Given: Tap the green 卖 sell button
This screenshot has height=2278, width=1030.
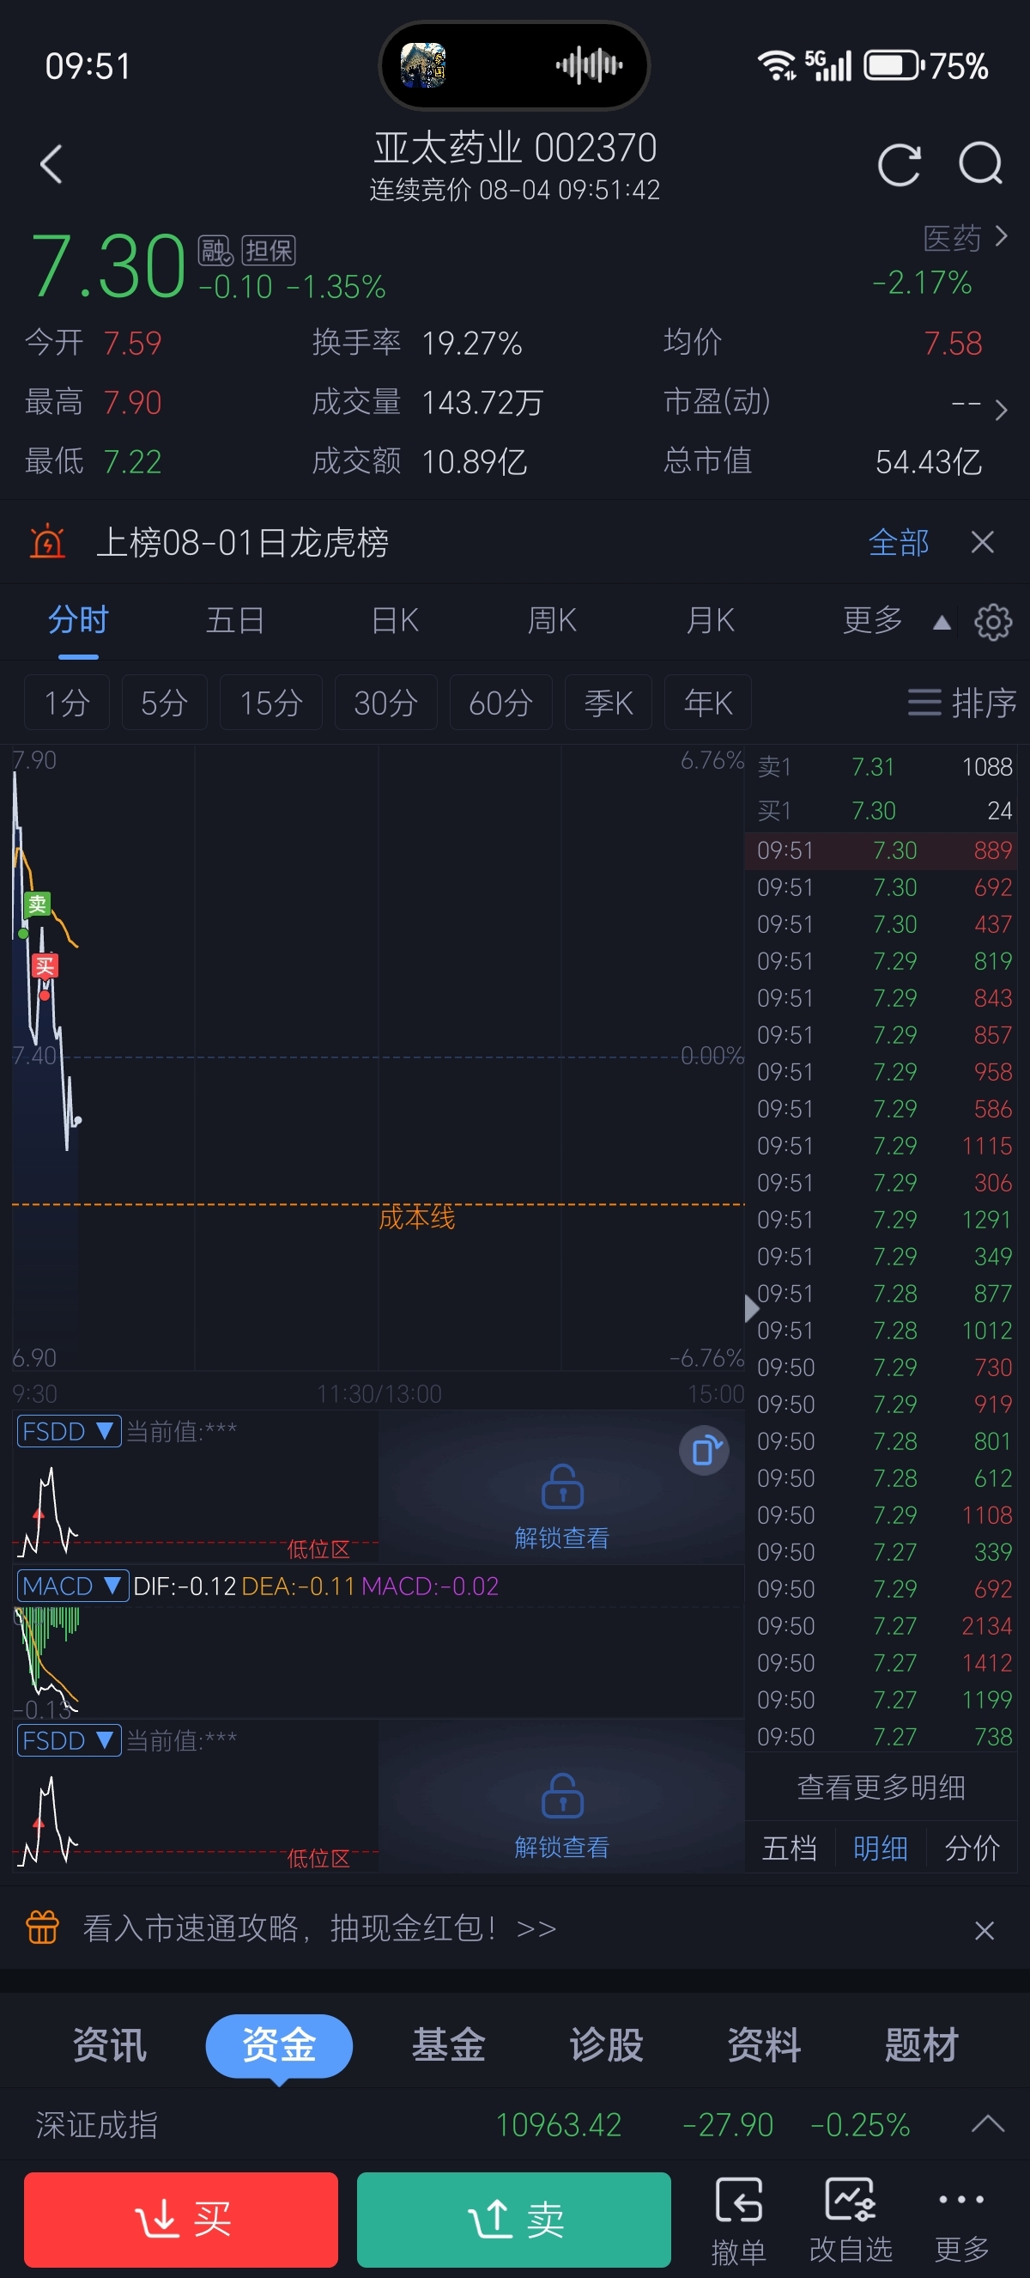Looking at the screenshot, I should coord(514,2220).
